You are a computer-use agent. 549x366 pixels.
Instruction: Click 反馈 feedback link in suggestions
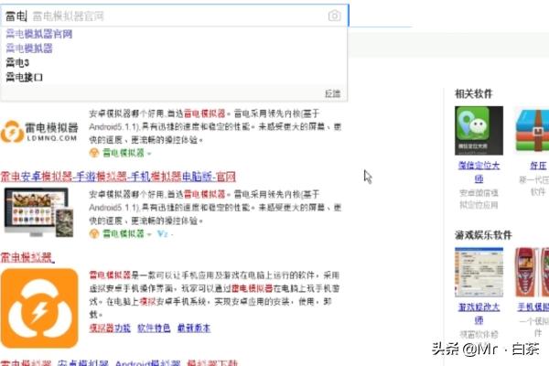pos(333,93)
